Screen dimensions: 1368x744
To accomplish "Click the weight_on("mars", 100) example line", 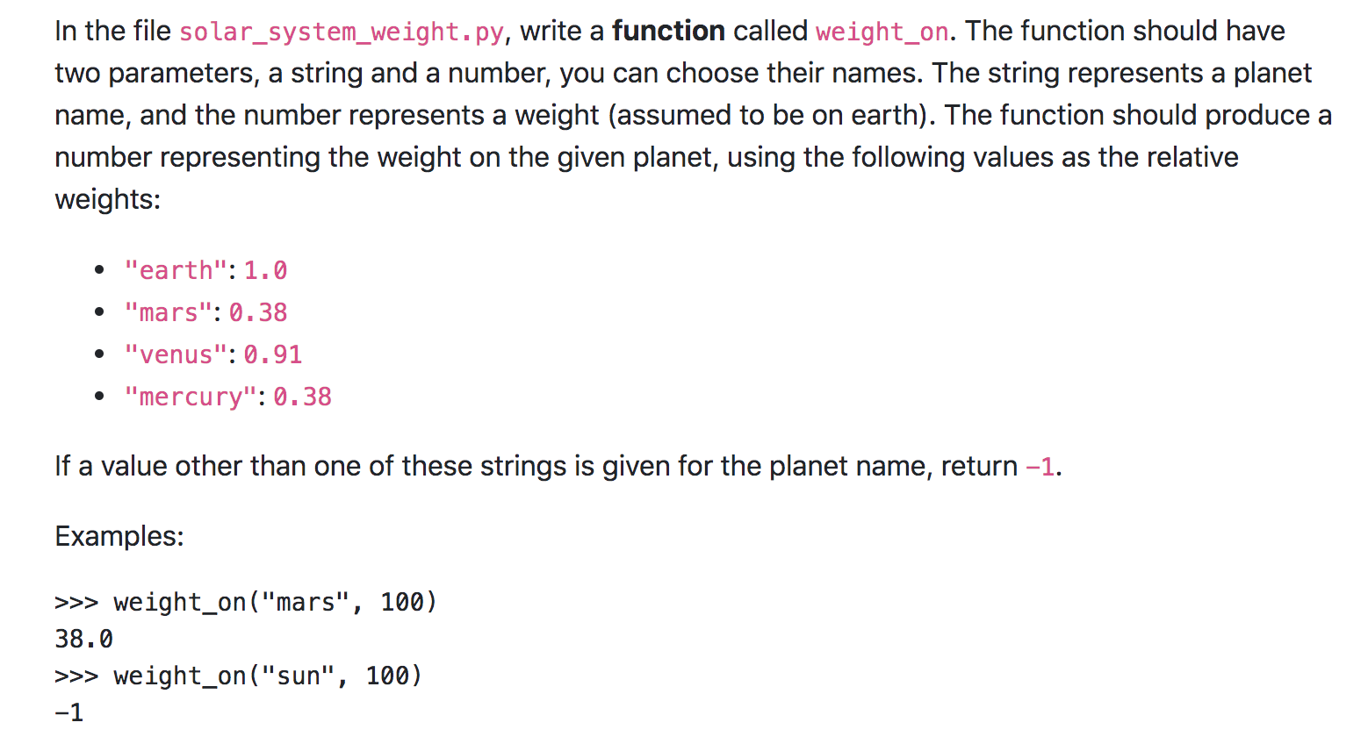I will pyautogui.click(x=246, y=602).
